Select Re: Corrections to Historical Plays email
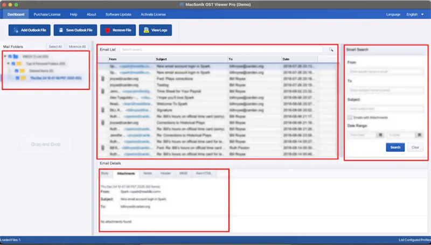This screenshot has width=431, height=245. coord(217,135)
